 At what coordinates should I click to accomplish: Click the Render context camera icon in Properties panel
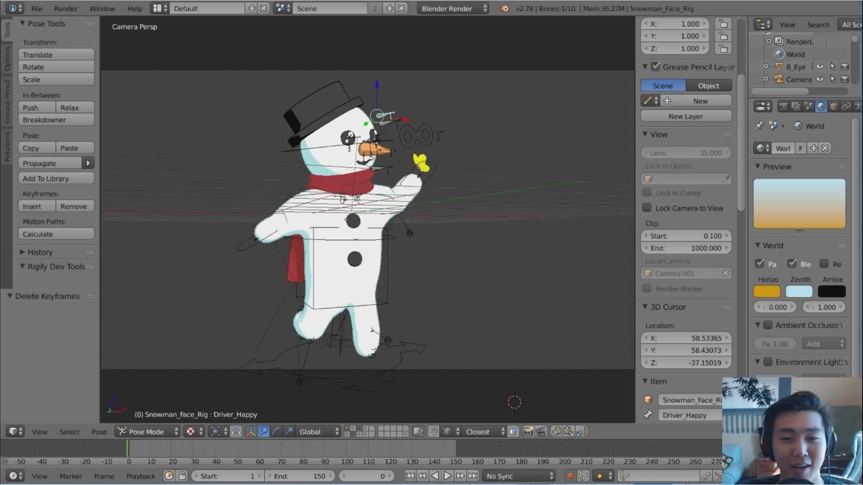[784, 106]
